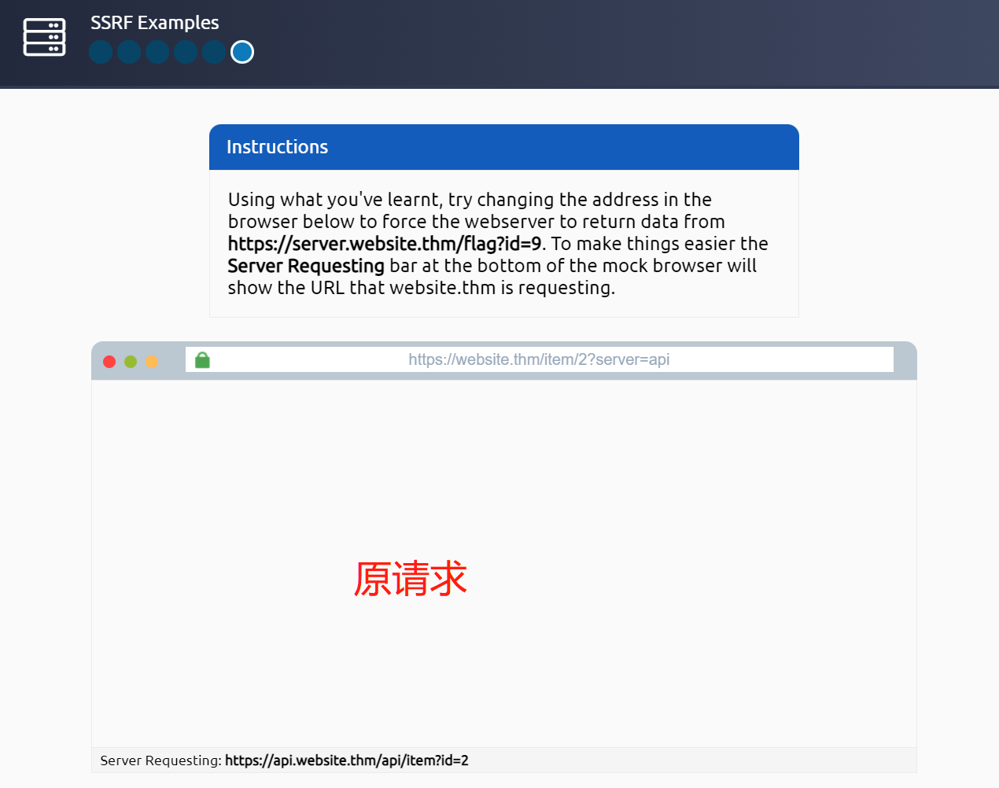999x788 pixels.
Task: Click the red dot in mock browser
Action: 109,362
